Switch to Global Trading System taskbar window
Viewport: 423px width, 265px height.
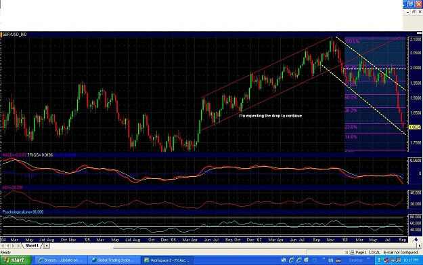pos(114,260)
